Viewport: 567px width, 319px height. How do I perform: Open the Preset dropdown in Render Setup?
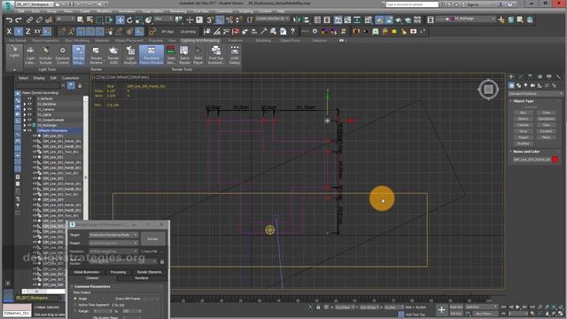pos(113,243)
